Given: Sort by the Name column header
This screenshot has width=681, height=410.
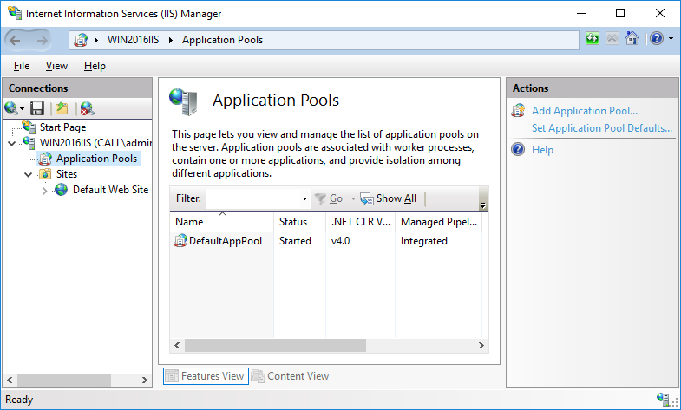Looking at the screenshot, I should pos(221,222).
